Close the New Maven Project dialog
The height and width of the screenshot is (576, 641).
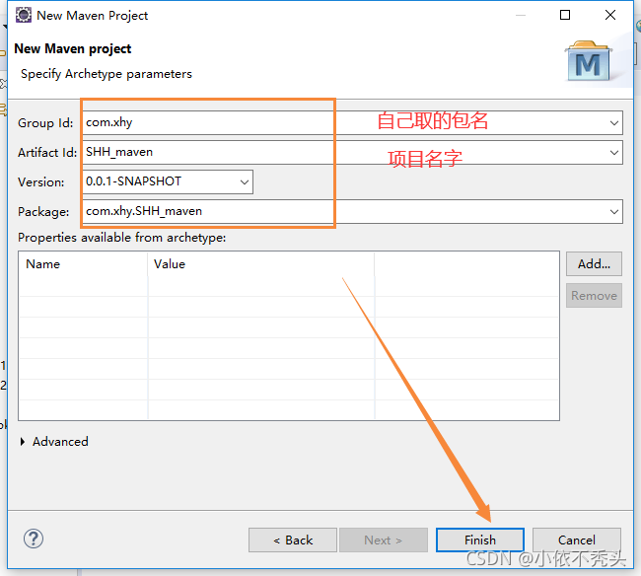[x=609, y=15]
